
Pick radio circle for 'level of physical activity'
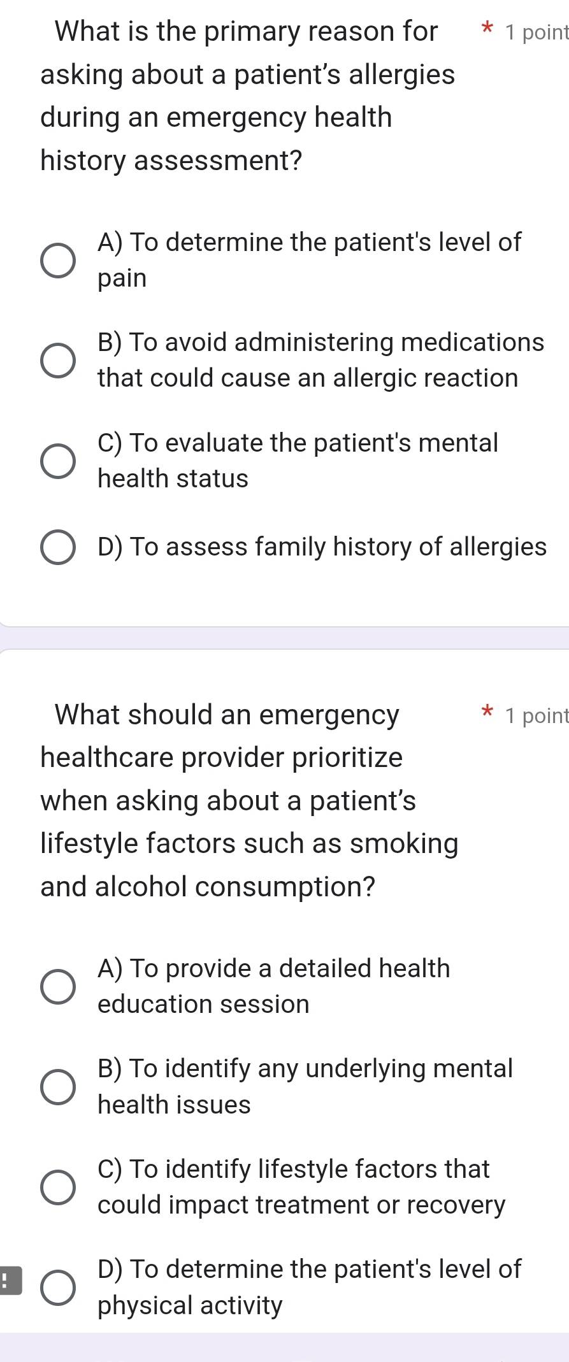pos(58,1287)
